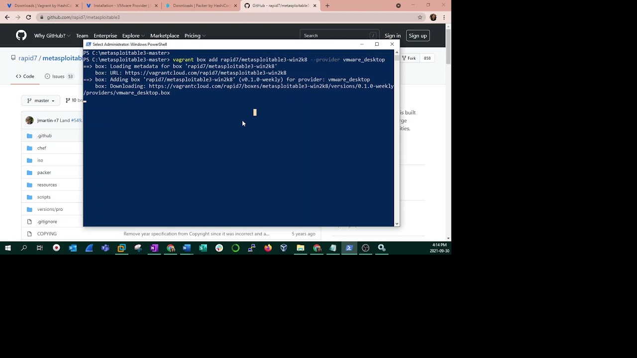This screenshot has width=637, height=358.
Task: Expand Pricing dropdown in GitHub header
Action: [x=195, y=36]
